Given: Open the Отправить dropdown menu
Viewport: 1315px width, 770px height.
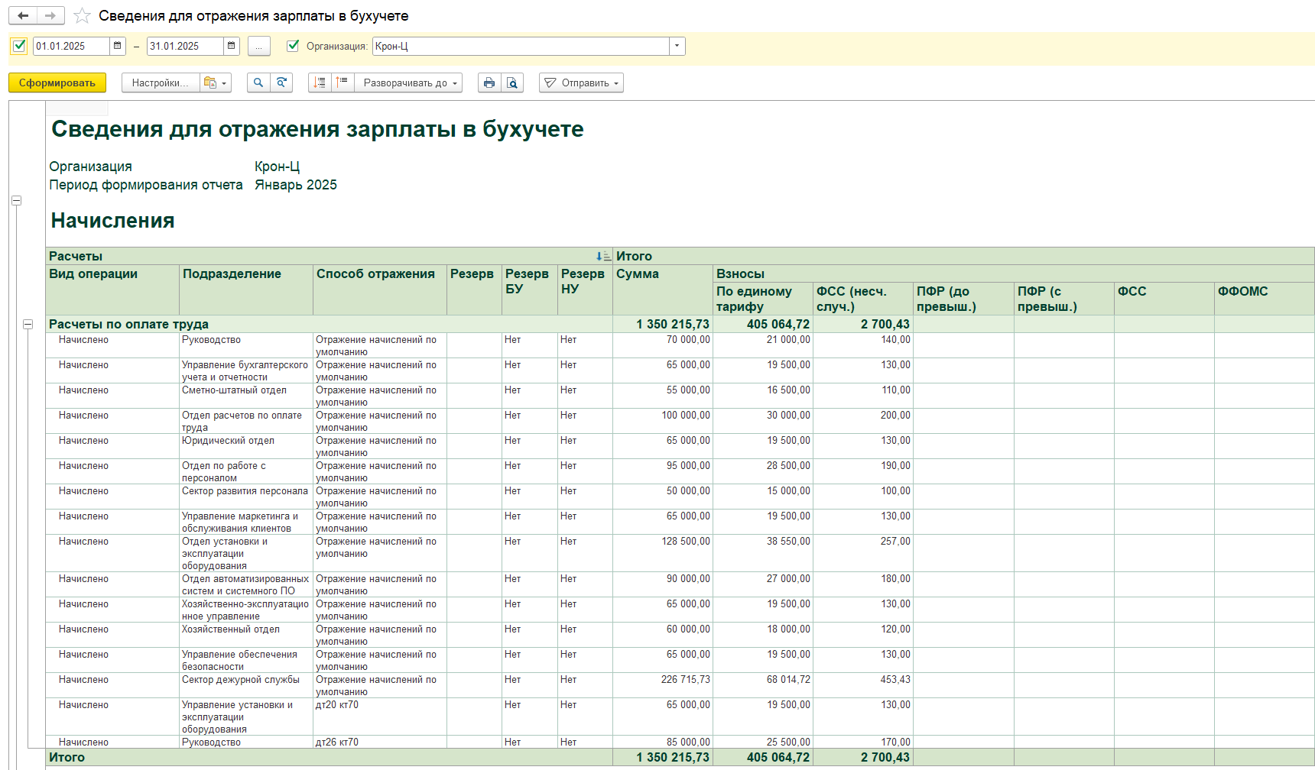Looking at the screenshot, I should [x=581, y=82].
